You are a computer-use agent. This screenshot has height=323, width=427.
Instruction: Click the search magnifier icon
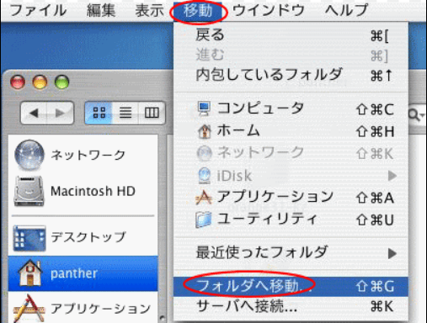[414, 115]
